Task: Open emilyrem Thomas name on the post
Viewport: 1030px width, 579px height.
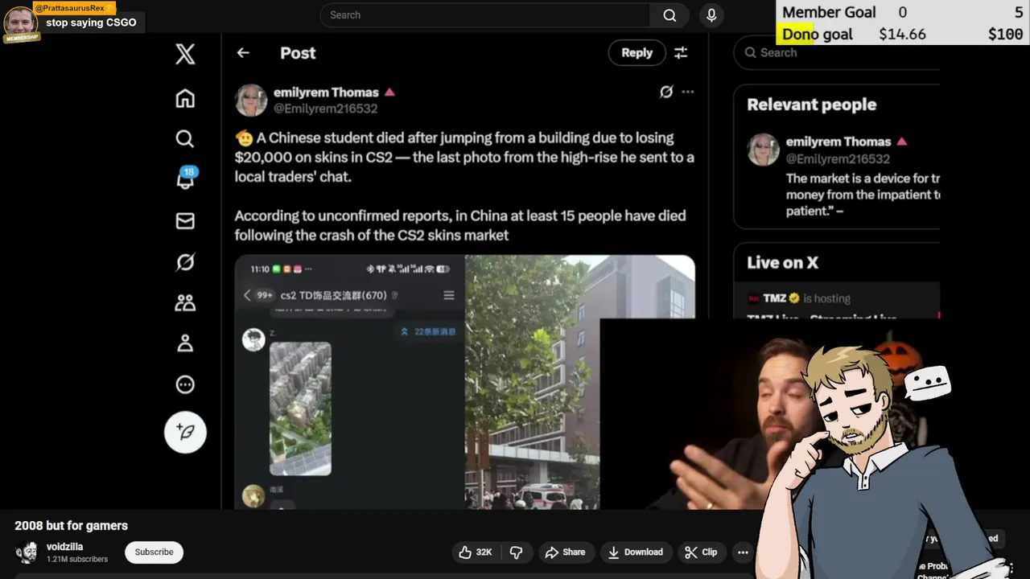Action: click(326, 92)
